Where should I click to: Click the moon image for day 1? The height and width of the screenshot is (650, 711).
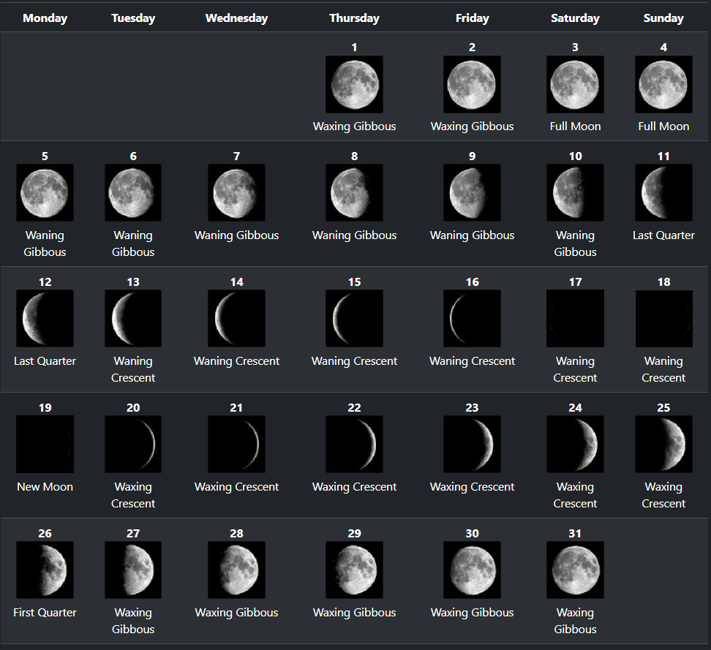click(x=354, y=84)
